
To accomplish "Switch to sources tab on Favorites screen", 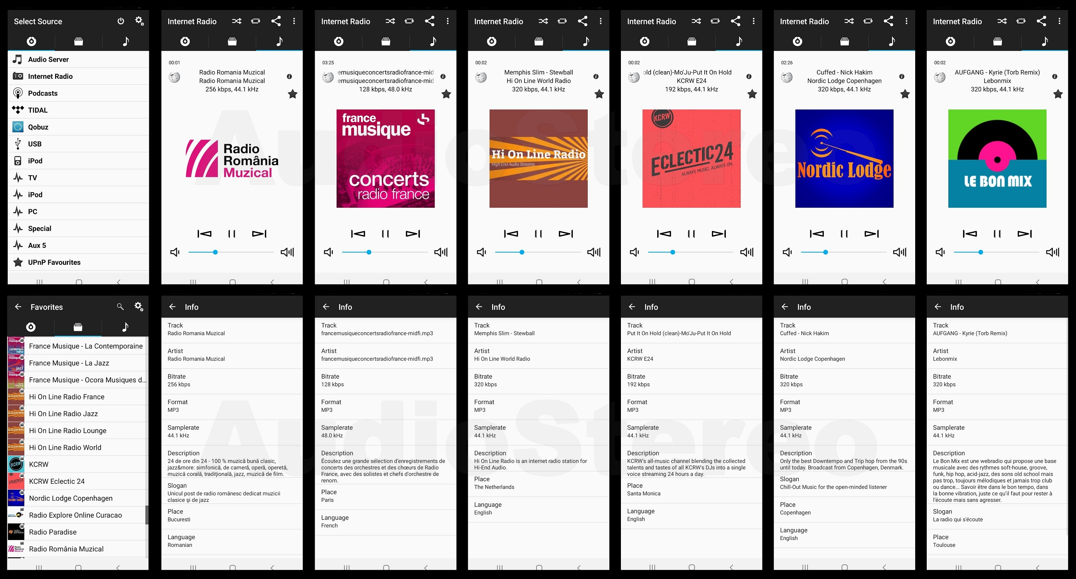I will [31, 327].
